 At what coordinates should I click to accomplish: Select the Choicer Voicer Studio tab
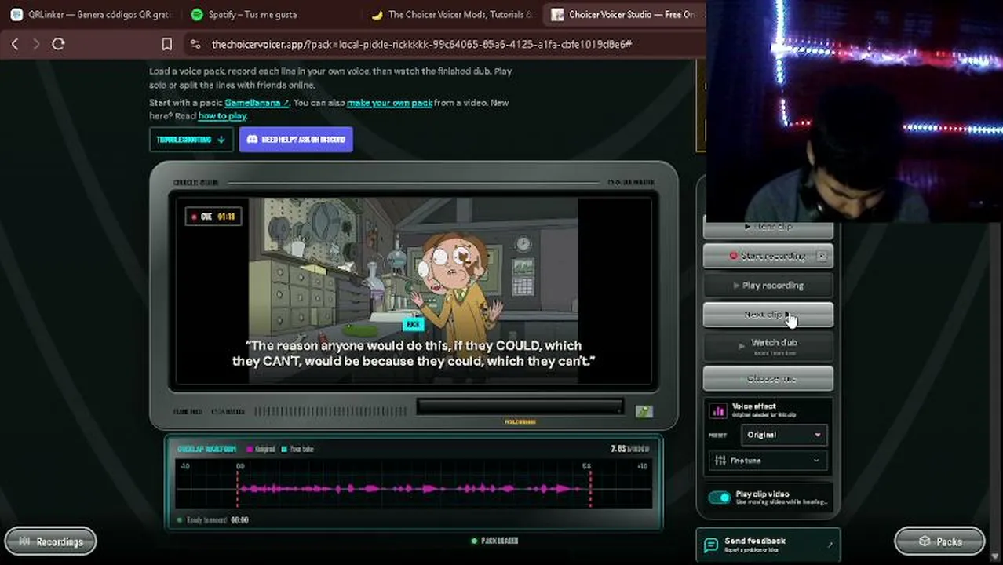[x=625, y=14]
